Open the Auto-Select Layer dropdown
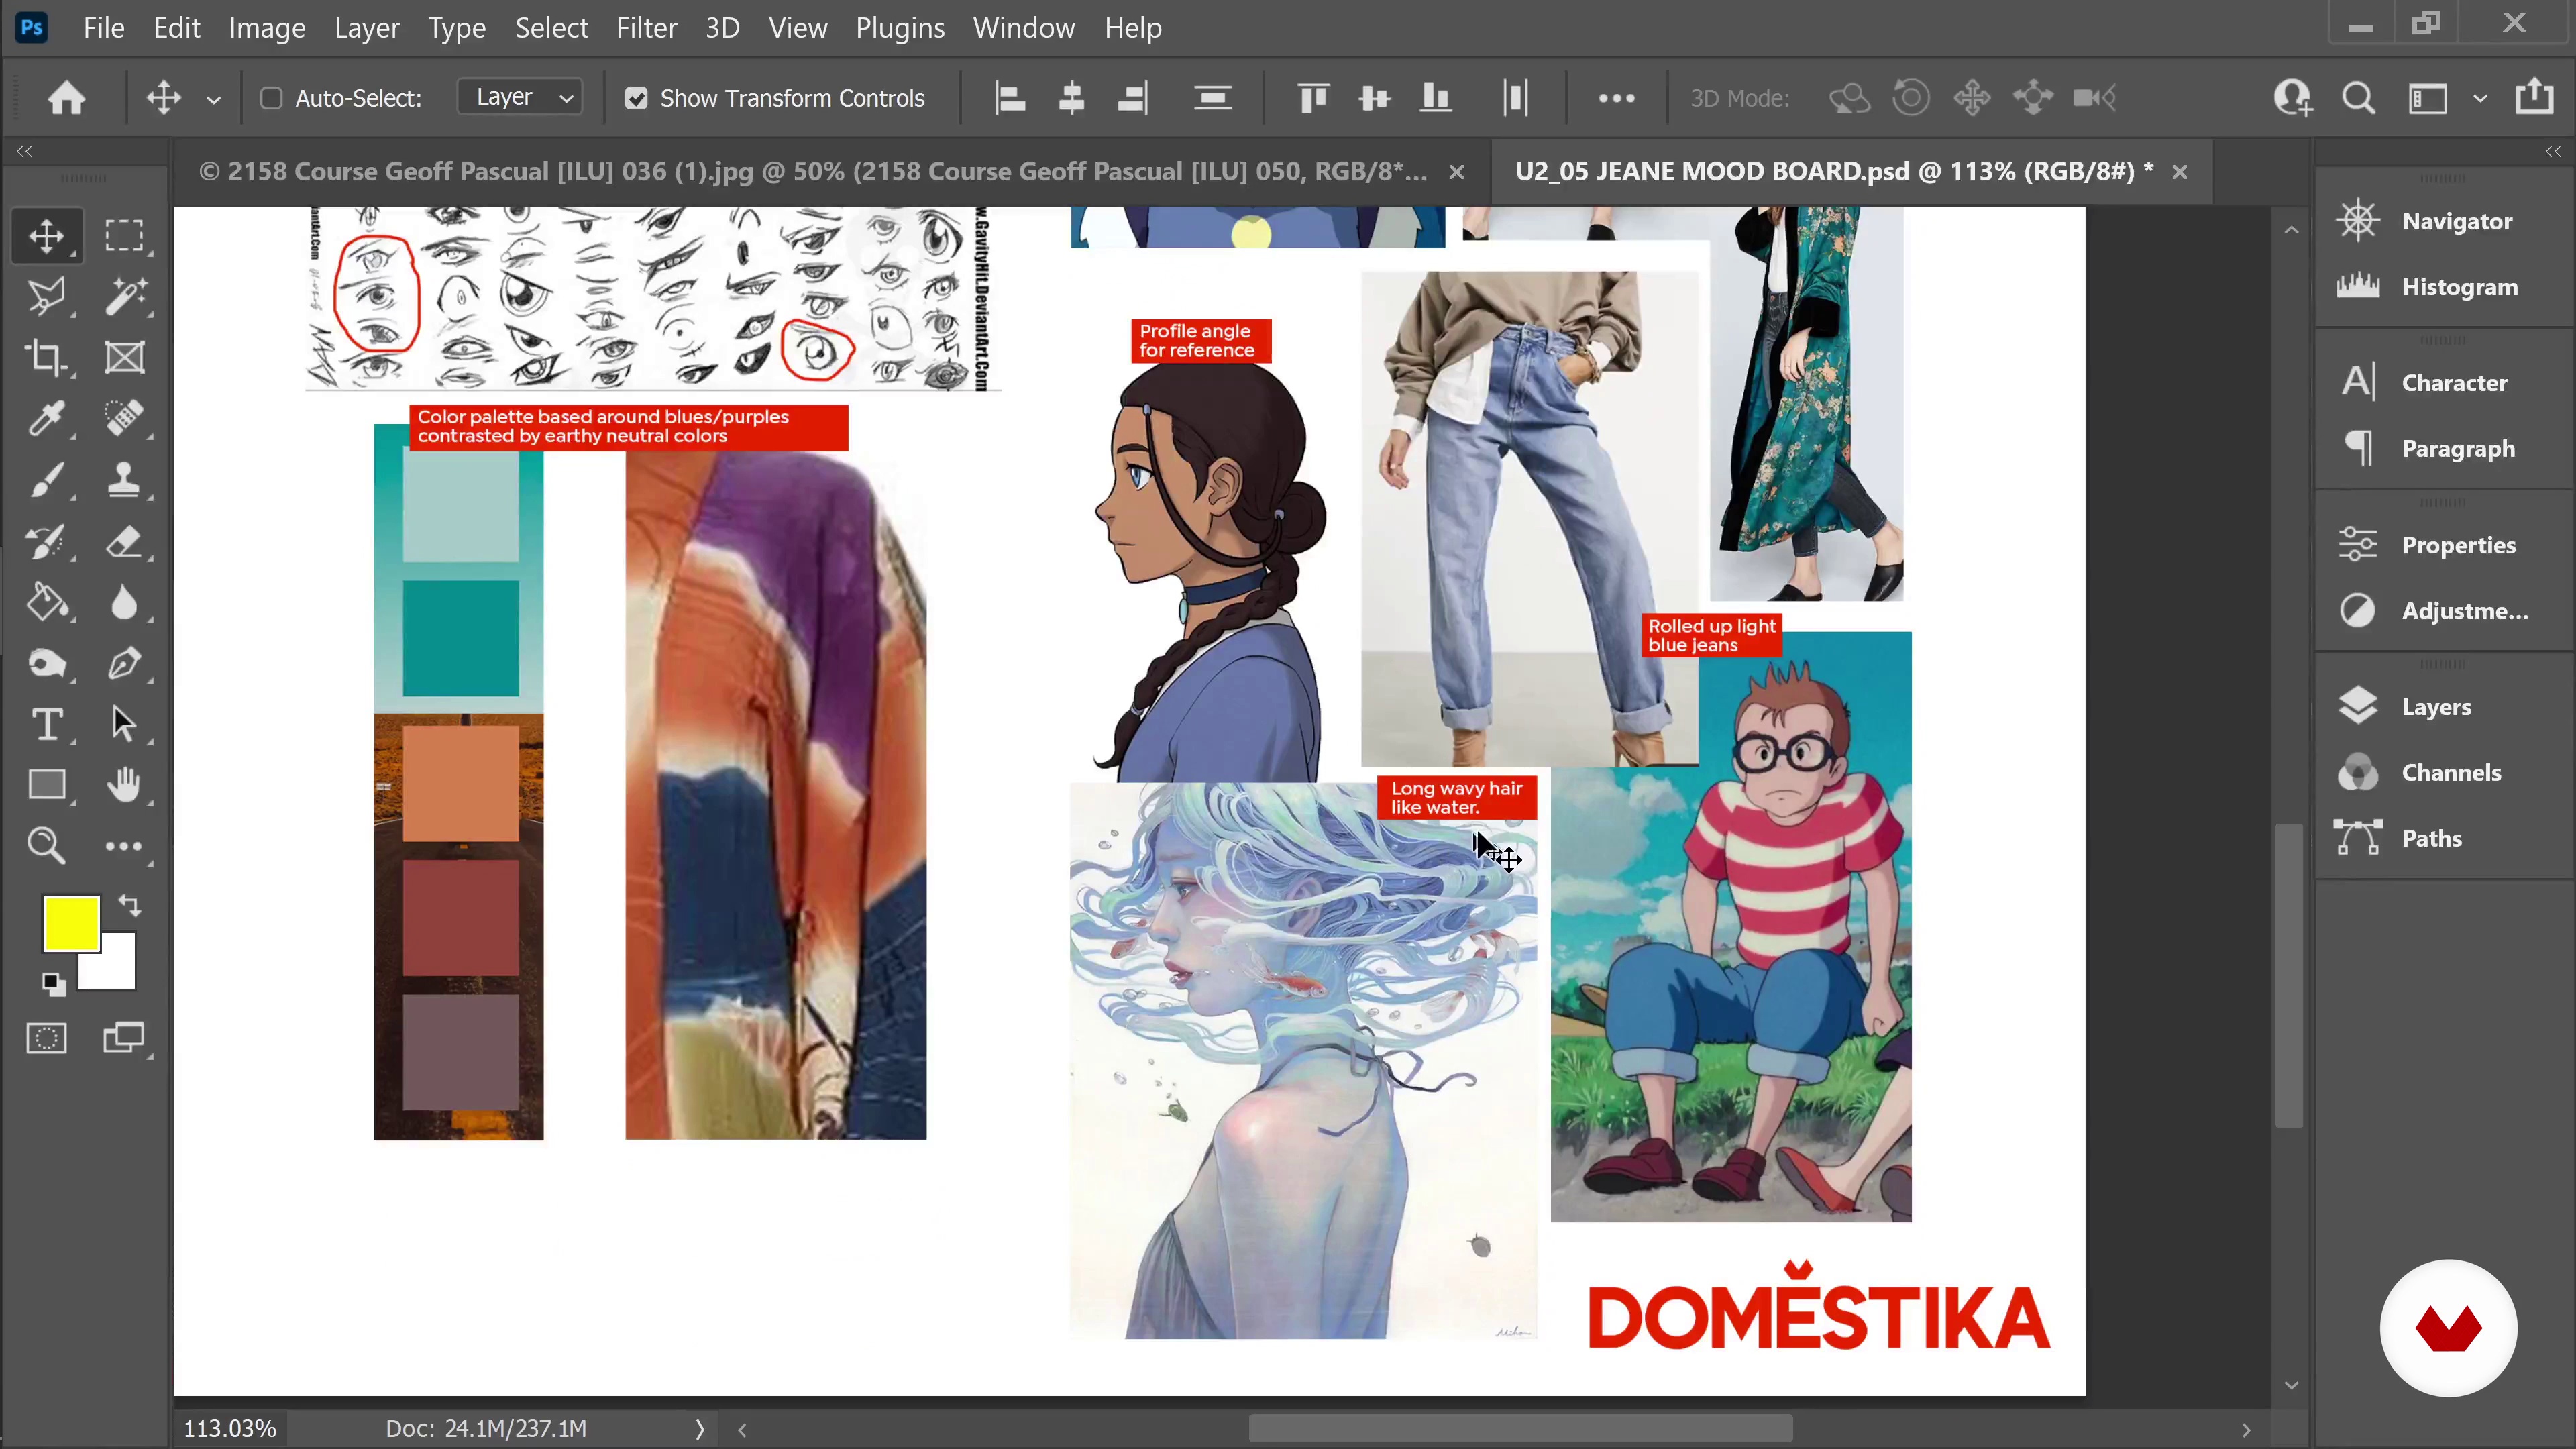The height and width of the screenshot is (1449, 2576). pos(521,97)
